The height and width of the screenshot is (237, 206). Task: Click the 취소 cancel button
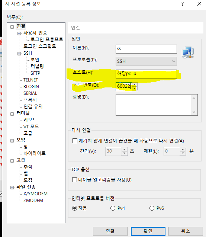(x=186, y=231)
